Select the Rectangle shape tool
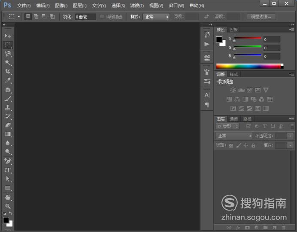Screen dimensions: 297x232 [8, 188]
